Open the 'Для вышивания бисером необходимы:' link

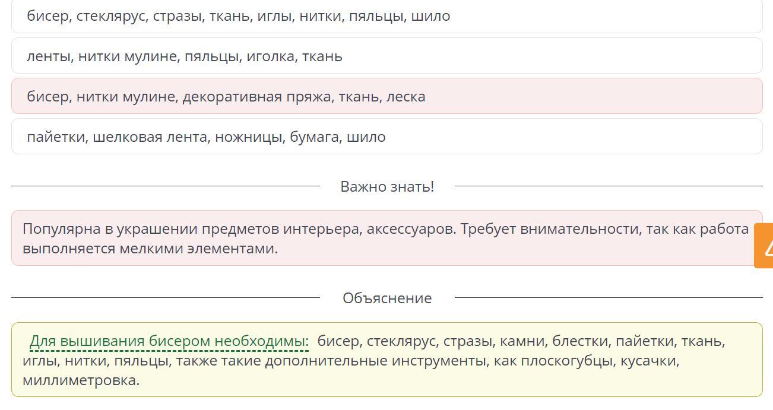pyautogui.click(x=169, y=341)
